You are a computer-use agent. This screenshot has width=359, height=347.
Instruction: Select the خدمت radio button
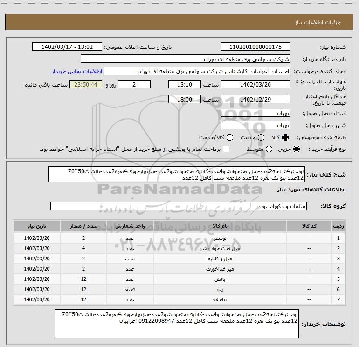point(261,137)
